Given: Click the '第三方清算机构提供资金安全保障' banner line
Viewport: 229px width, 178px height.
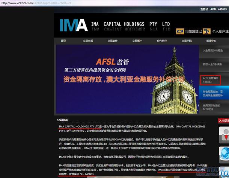Looking at the screenshot, I should coord(95,70).
